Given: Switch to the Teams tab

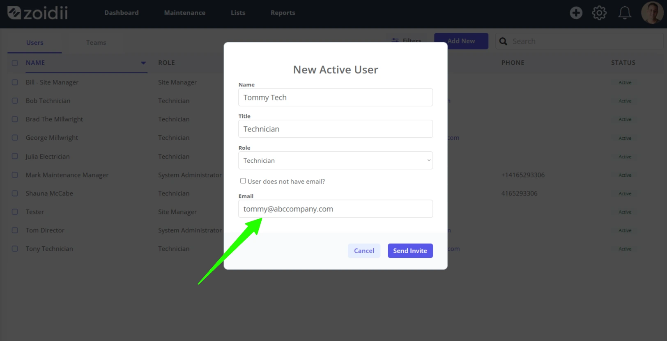Looking at the screenshot, I should point(96,43).
